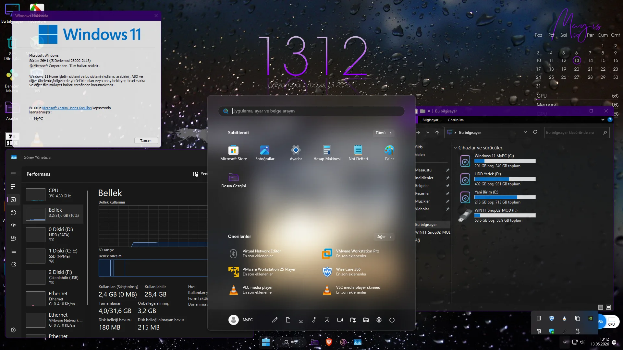
Task: Open Downloads folder icon in Start footer
Action: pos(301,320)
